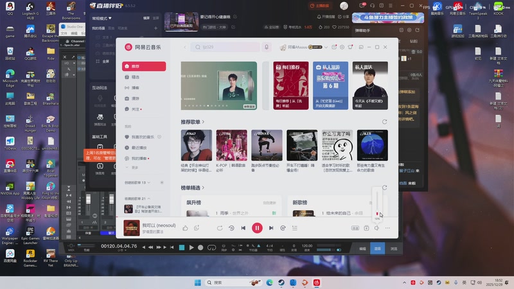
Task: Open the 榜单精选 heading link
Action: 192,188
